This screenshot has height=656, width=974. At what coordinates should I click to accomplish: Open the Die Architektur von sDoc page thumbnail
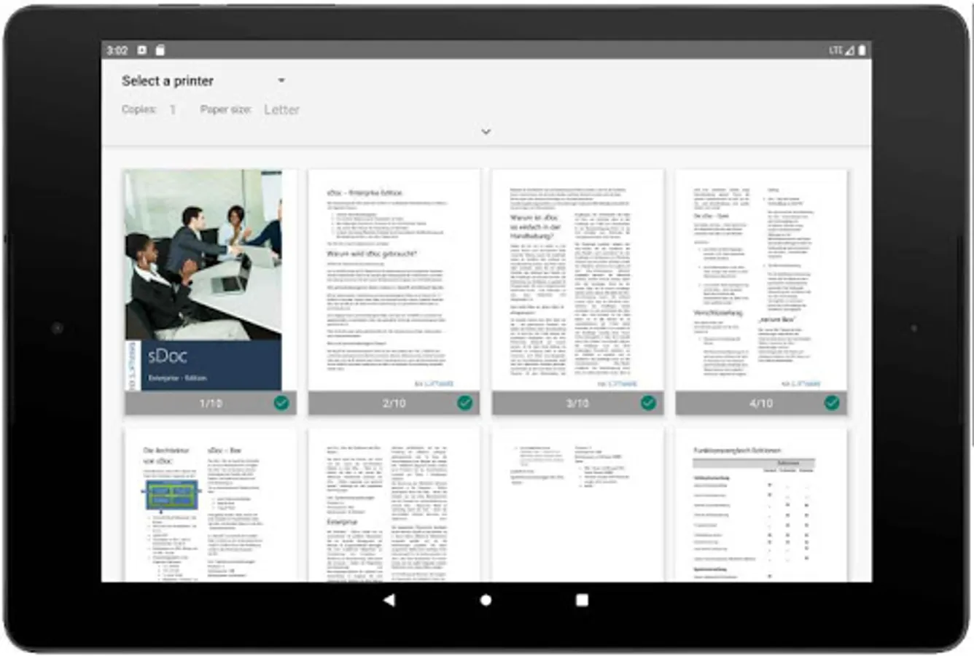tap(211, 505)
